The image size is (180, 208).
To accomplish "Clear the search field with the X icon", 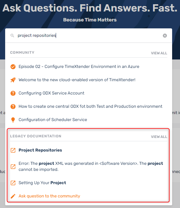I will click(x=165, y=36).
